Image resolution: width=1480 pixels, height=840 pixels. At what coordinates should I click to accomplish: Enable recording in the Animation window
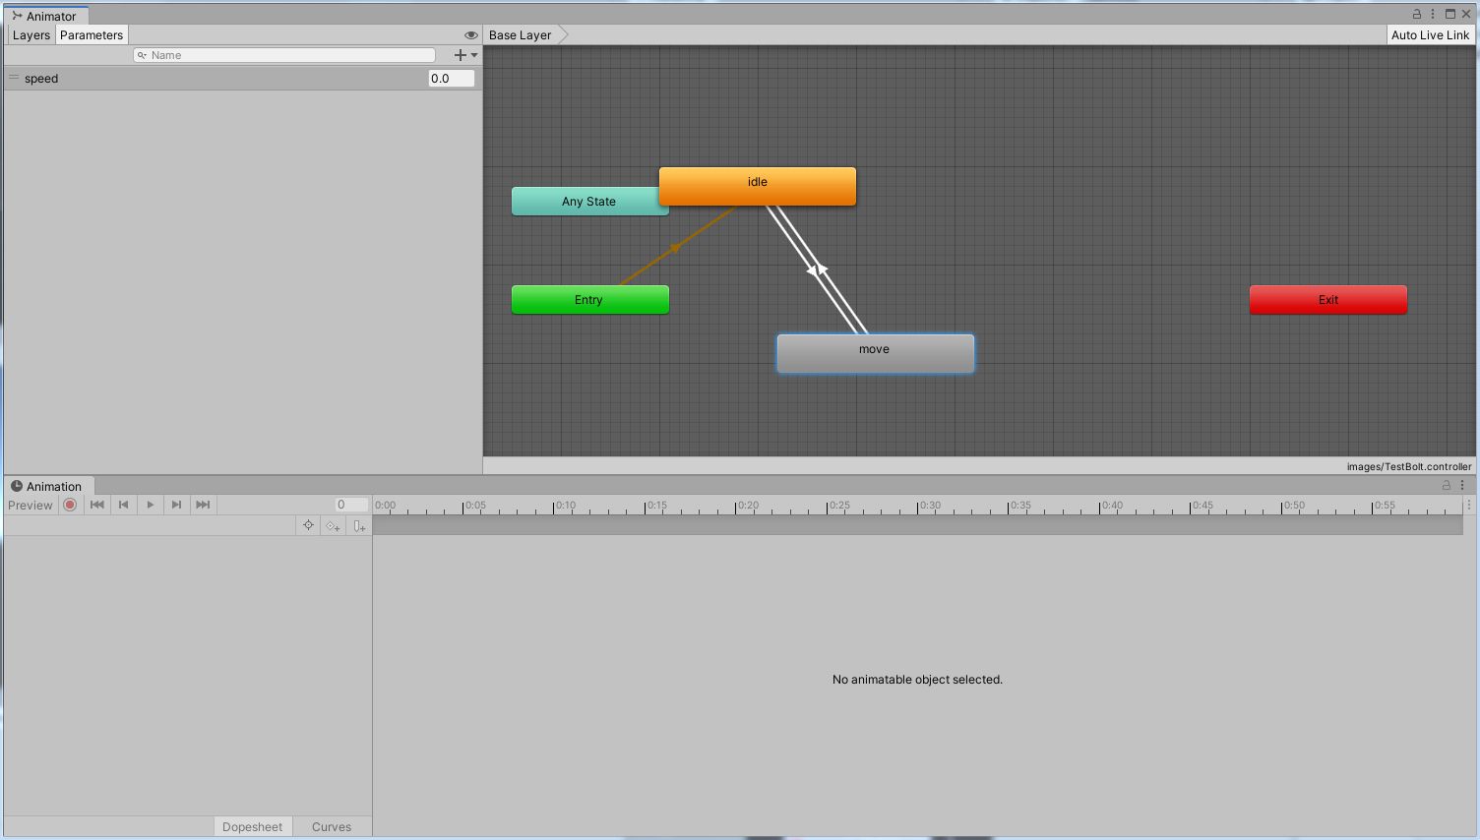click(70, 505)
